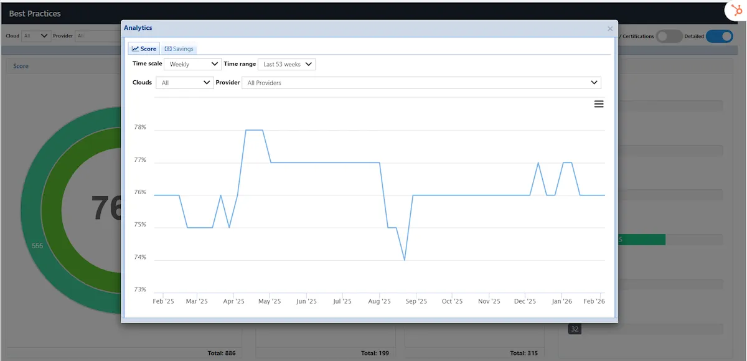747x361 pixels.
Task: Open the chart hamburger menu icon
Action: coord(599,104)
